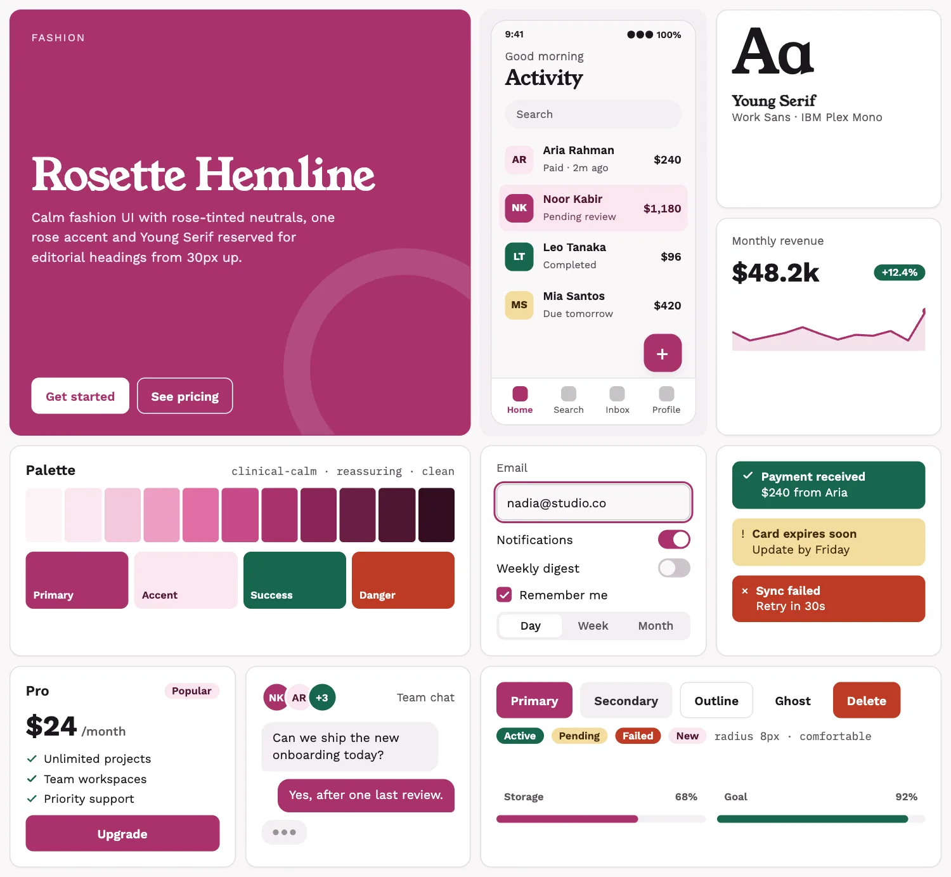The height and width of the screenshot is (877, 951).
Task: Click the Pending status pill
Action: (579, 736)
